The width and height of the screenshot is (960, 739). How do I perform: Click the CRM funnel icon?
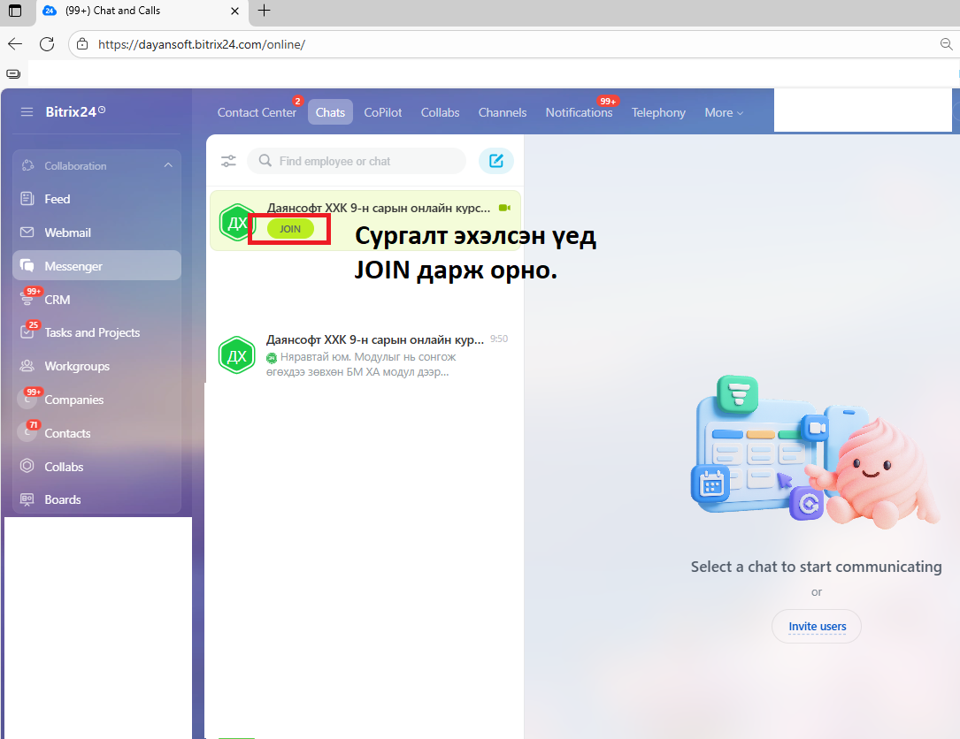click(x=27, y=299)
